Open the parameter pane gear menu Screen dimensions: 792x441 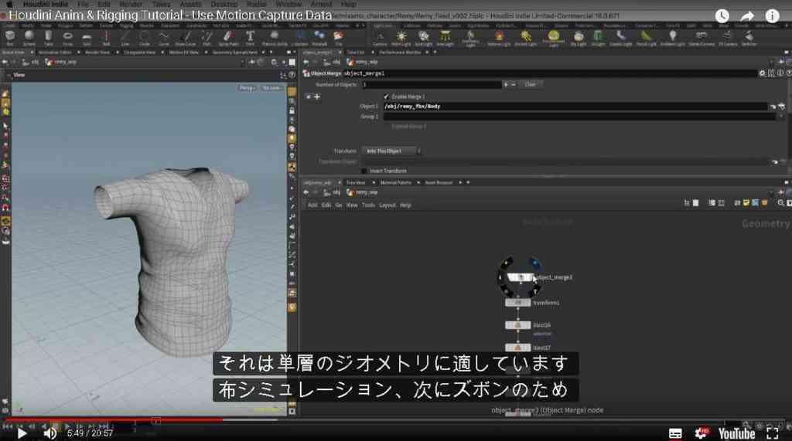click(x=762, y=73)
